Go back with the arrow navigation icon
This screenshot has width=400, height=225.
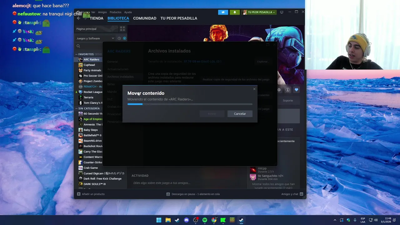[78, 18]
